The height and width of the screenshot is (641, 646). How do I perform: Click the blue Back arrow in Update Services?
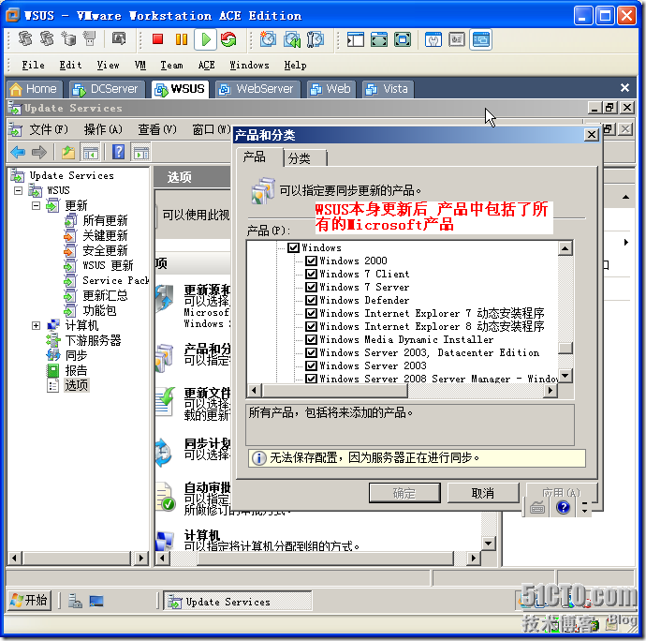18,153
